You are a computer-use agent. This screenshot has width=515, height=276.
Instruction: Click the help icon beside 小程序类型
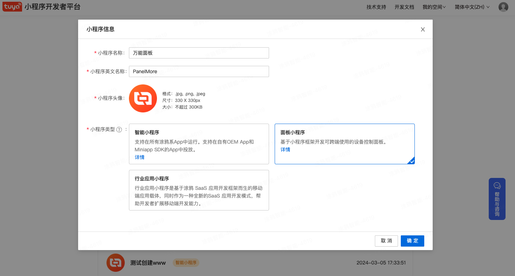pyautogui.click(x=119, y=130)
